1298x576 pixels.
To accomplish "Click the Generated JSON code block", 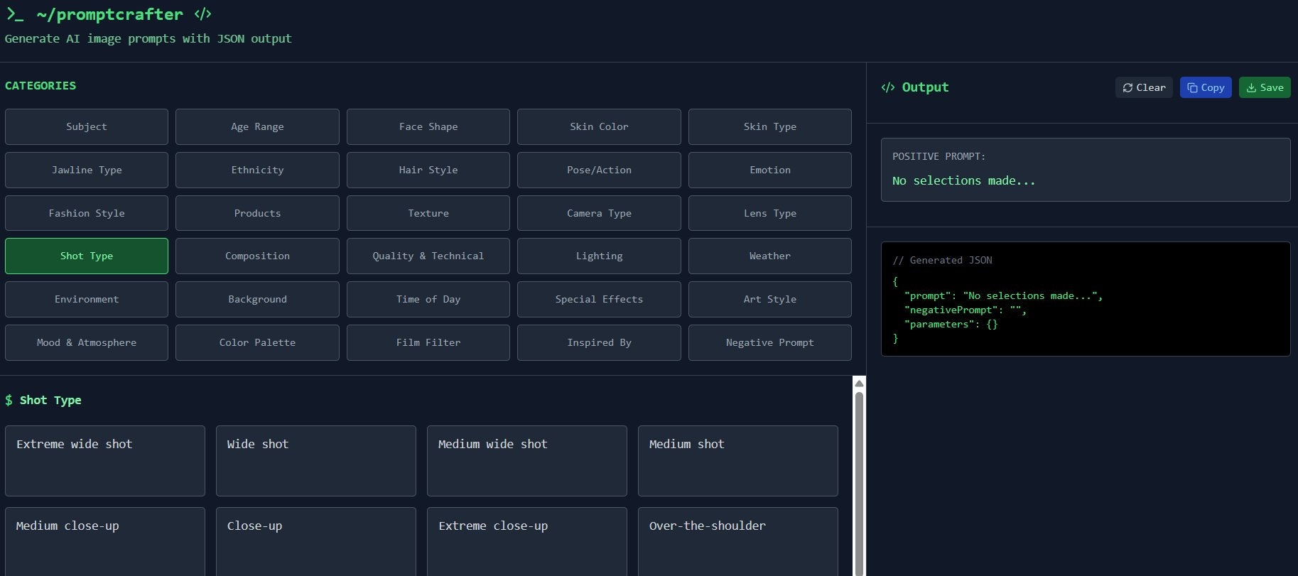I will tap(1086, 299).
